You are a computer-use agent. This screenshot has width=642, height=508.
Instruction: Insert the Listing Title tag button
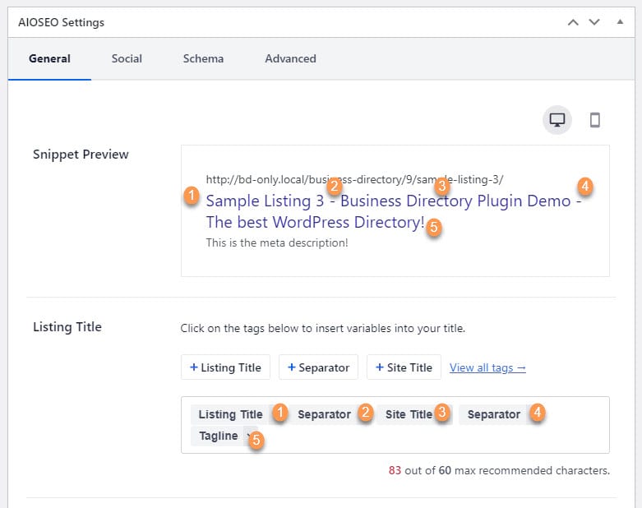[225, 367]
